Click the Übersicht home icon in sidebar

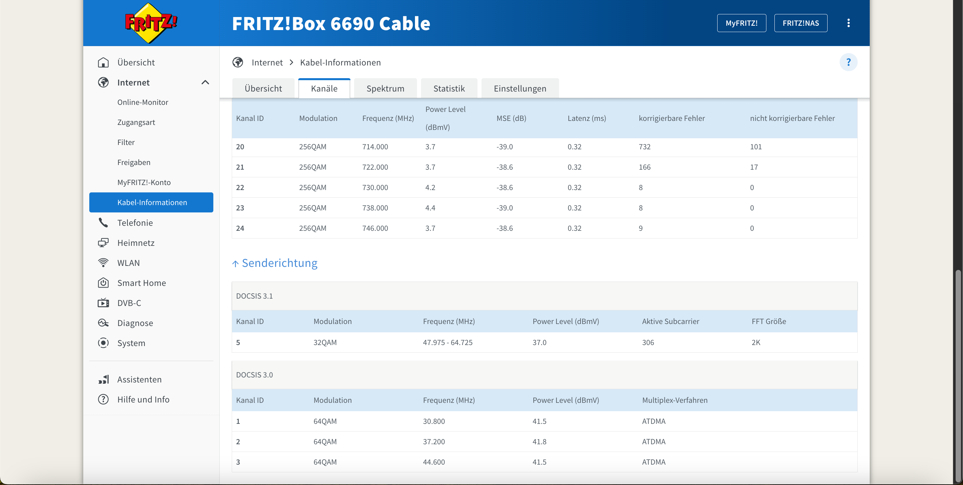[103, 62]
